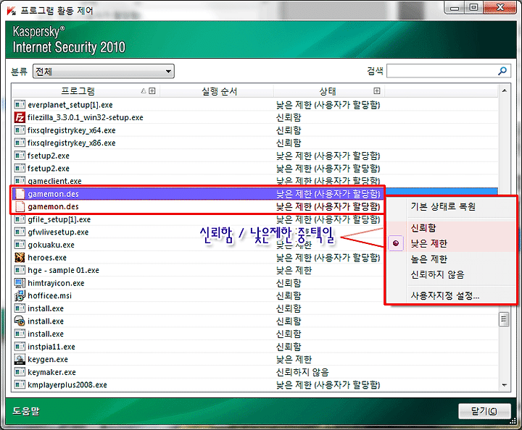Click the himtrayicon.exe 신뢰함 status

click(289, 283)
